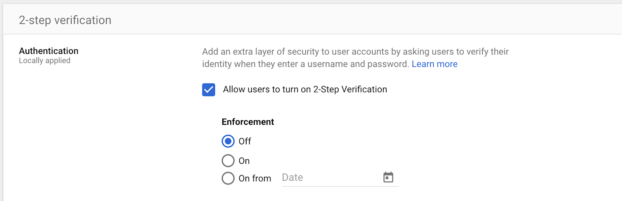Click the Add an extra layer description line
This screenshot has width=622, height=201.
tap(355, 52)
